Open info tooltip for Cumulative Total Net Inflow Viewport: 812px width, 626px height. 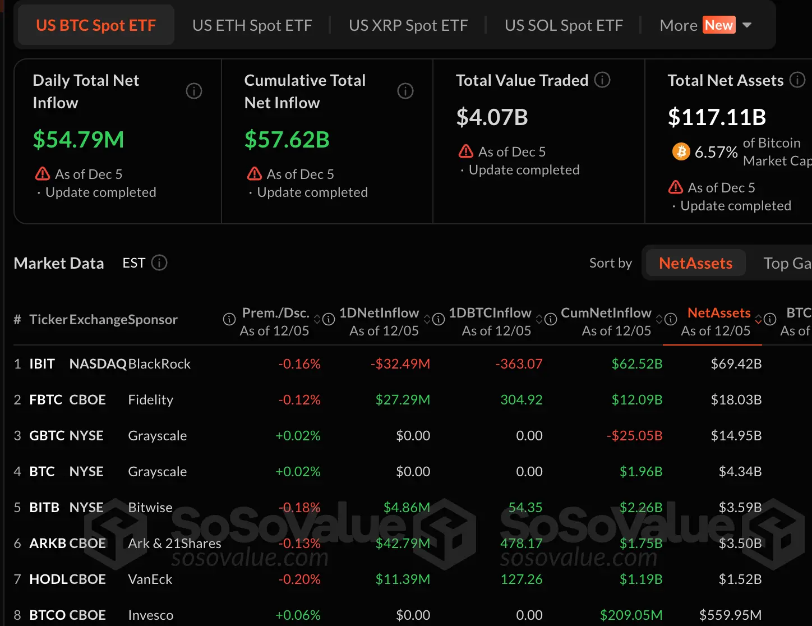pos(405,91)
